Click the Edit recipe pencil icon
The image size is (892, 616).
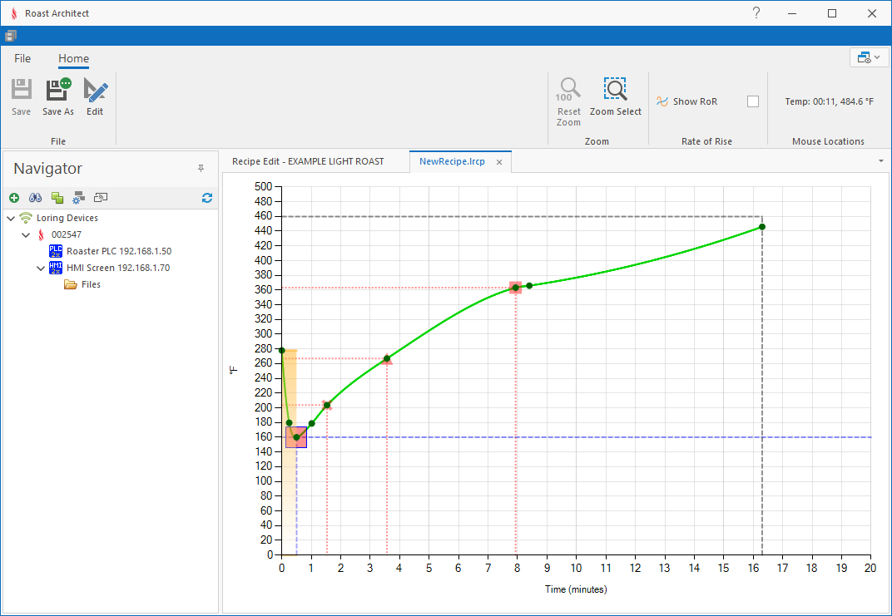coord(95,90)
